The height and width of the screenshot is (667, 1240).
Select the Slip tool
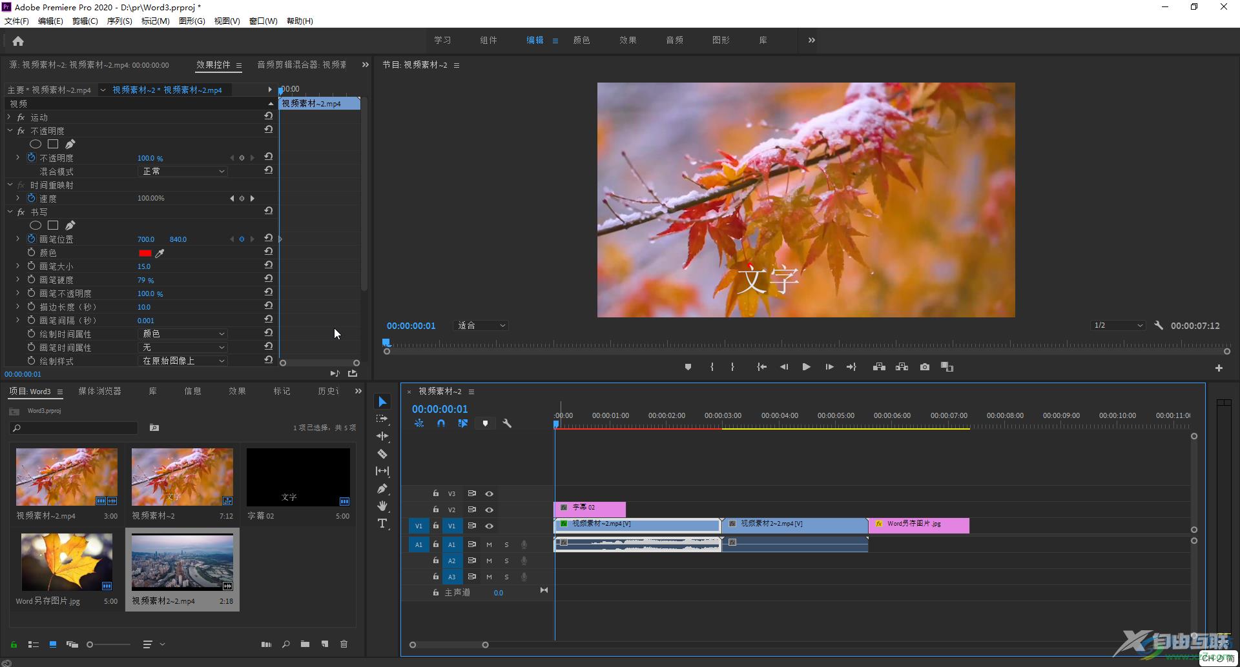coord(382,472)
